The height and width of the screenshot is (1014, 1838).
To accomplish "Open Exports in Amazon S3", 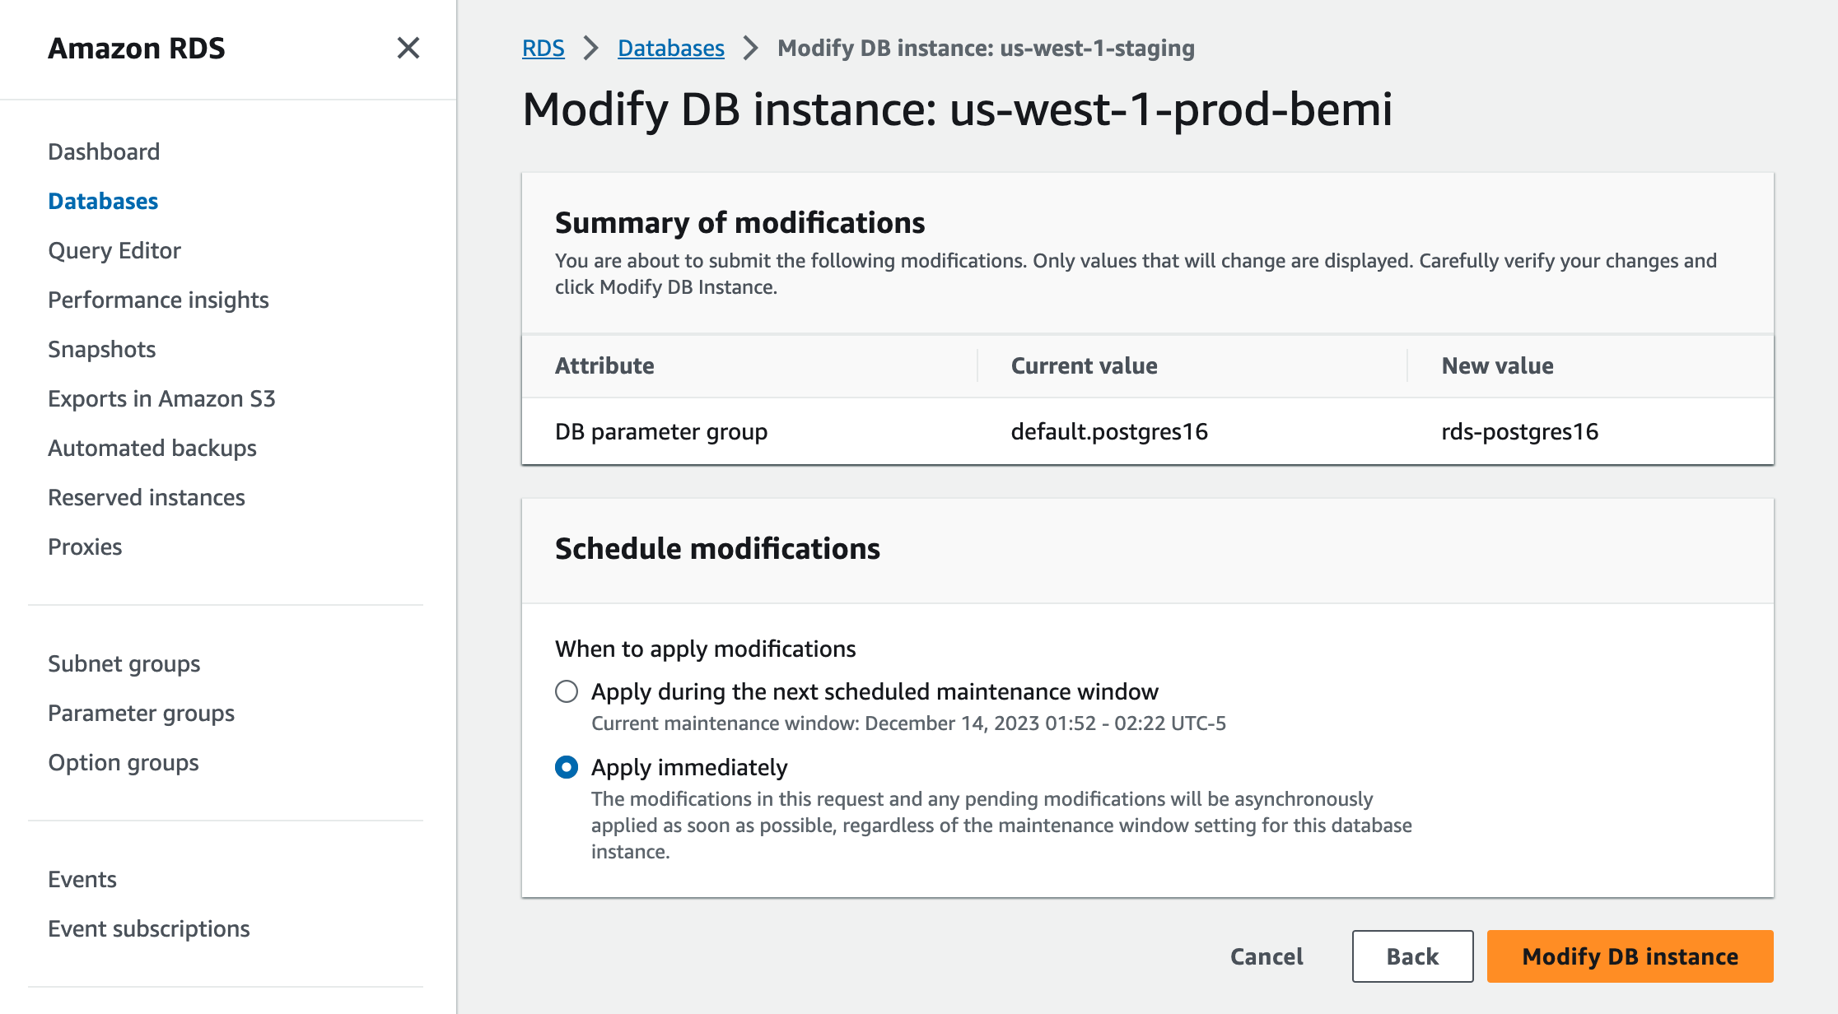I will coord(161,398).
